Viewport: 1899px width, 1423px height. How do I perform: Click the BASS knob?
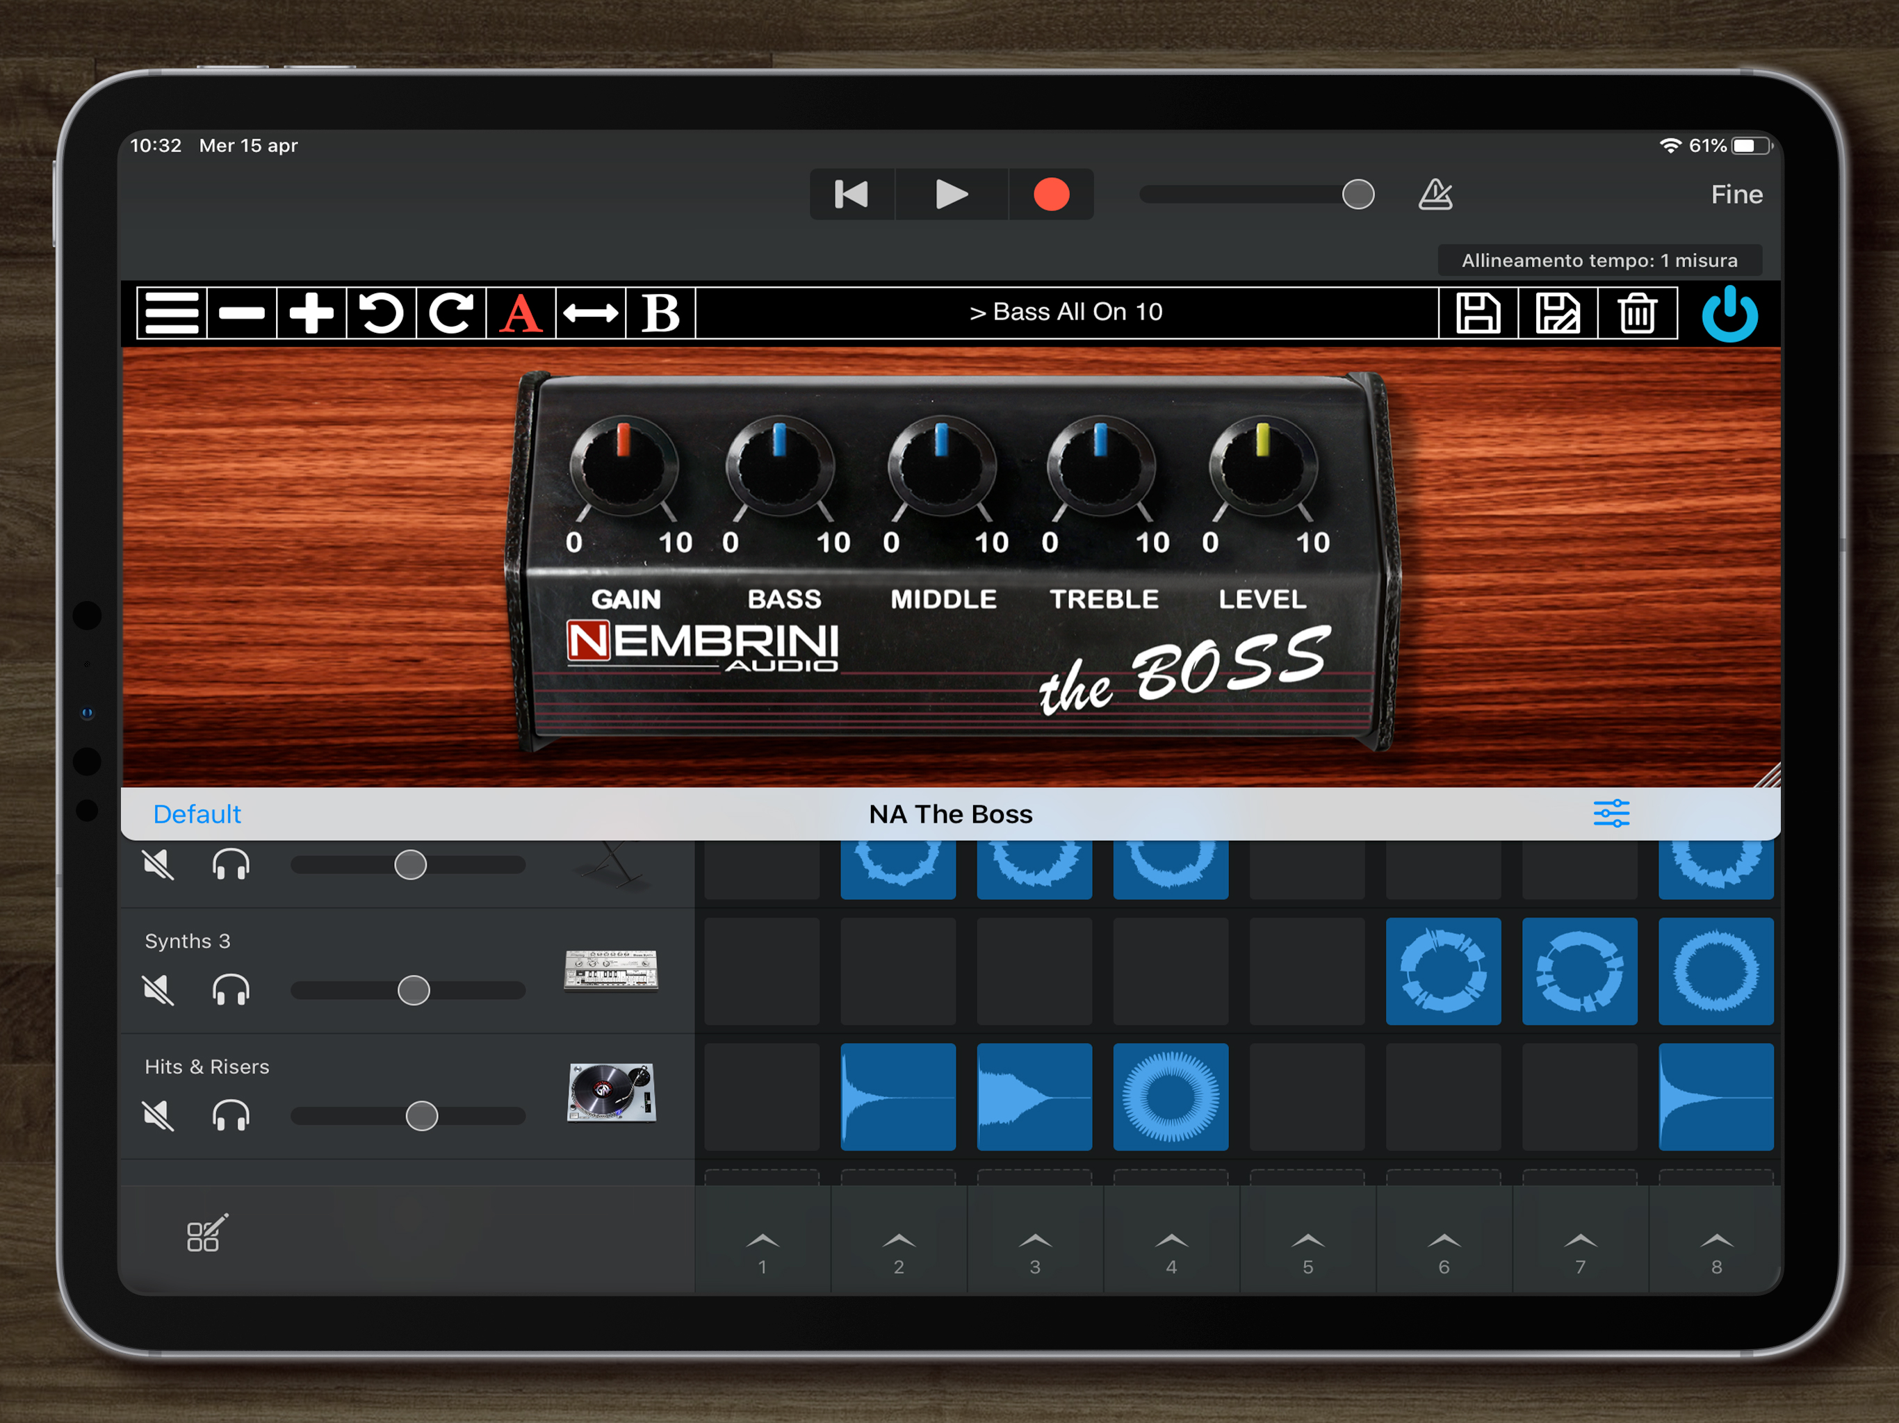779,467
